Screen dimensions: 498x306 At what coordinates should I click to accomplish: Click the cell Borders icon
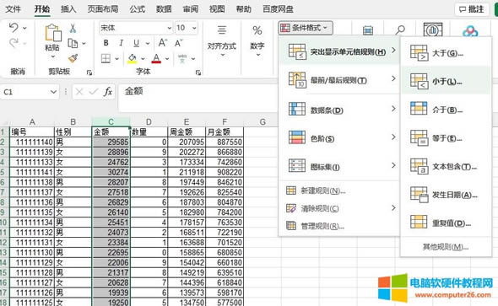(x=106, y=58)
